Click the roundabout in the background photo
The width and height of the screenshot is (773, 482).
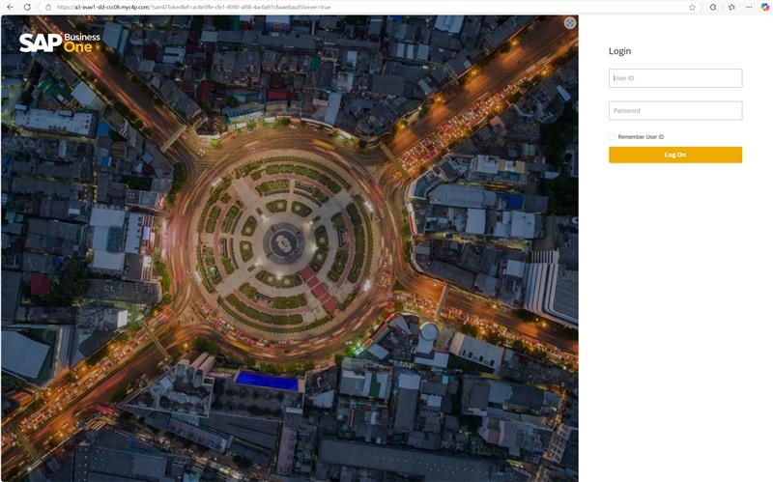(284, 239)
